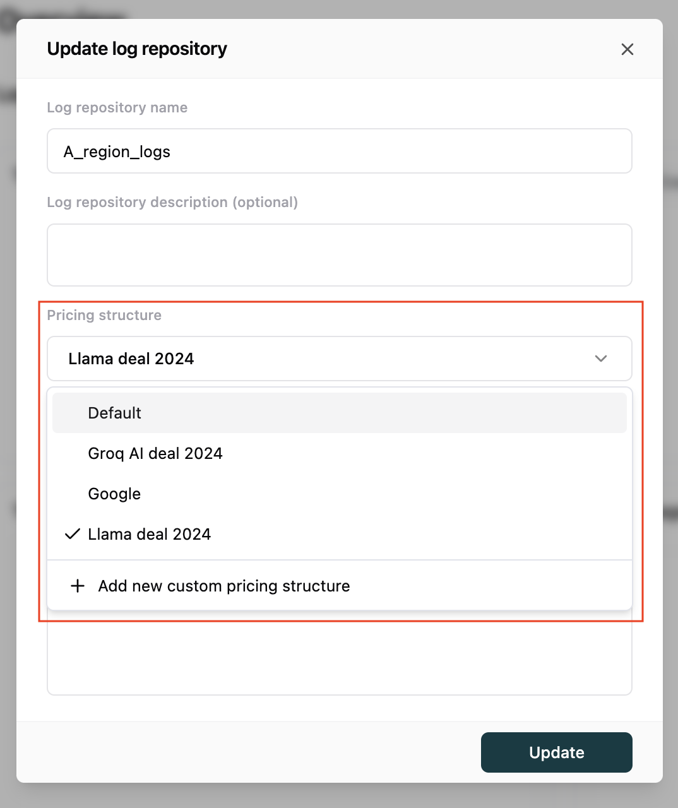Focus the text area below the dropdown

tap(339, 656)
